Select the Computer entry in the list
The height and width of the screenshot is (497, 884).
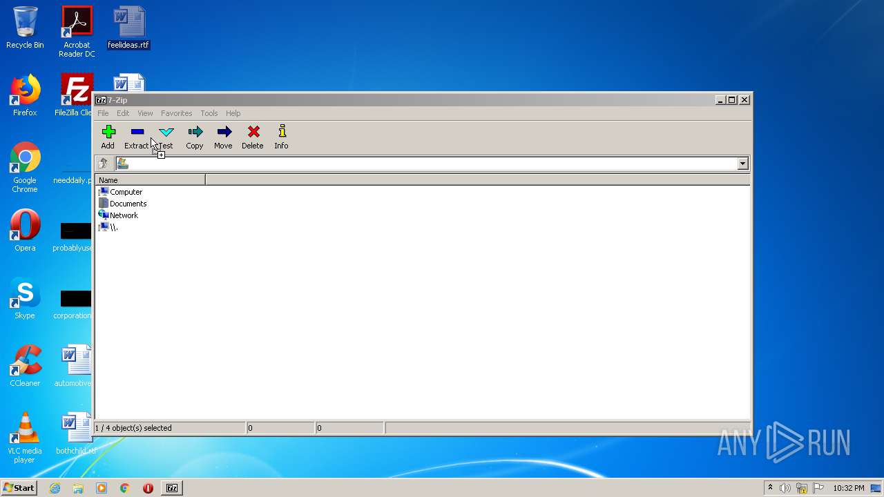tap(121, 192)
